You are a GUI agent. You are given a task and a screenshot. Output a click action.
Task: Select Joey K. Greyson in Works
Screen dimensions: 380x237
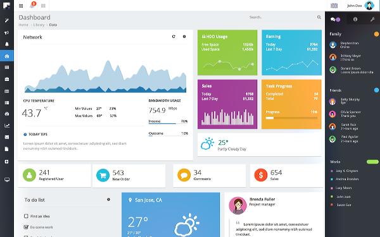coord(345,171)
